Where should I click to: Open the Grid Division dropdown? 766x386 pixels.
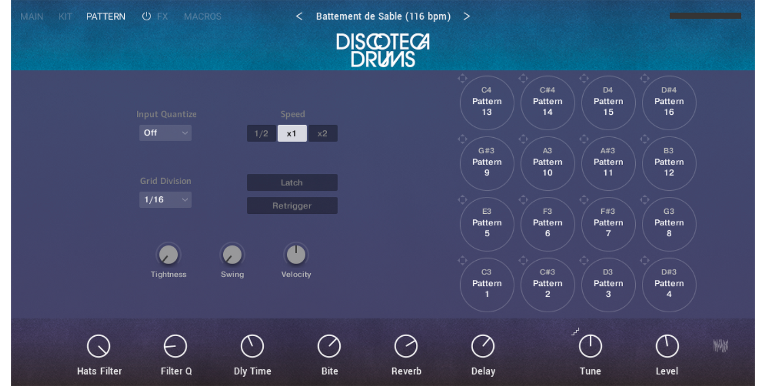click(x=165, y=200)
